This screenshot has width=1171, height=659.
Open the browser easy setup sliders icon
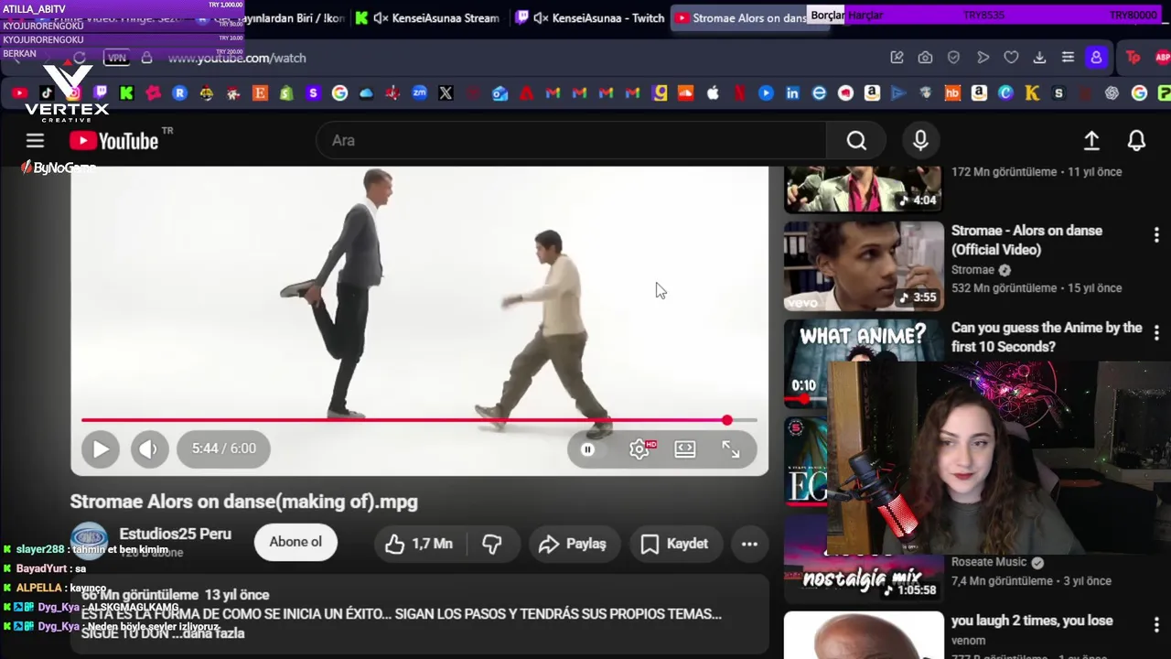1068,58
